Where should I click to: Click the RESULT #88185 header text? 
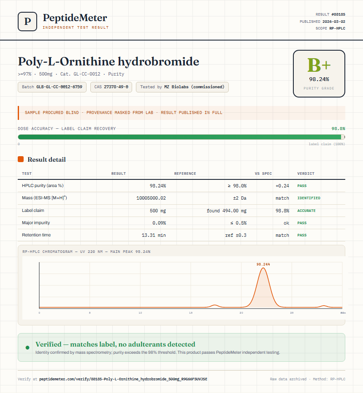(x=330, y=14)
